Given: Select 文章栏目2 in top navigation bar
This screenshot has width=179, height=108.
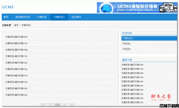Looking at the screenshot, I should (x=59, y=17).
